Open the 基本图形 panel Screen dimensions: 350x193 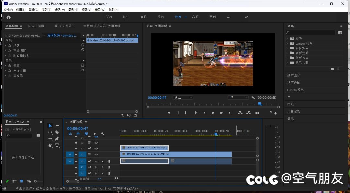[x=294, y=75]
